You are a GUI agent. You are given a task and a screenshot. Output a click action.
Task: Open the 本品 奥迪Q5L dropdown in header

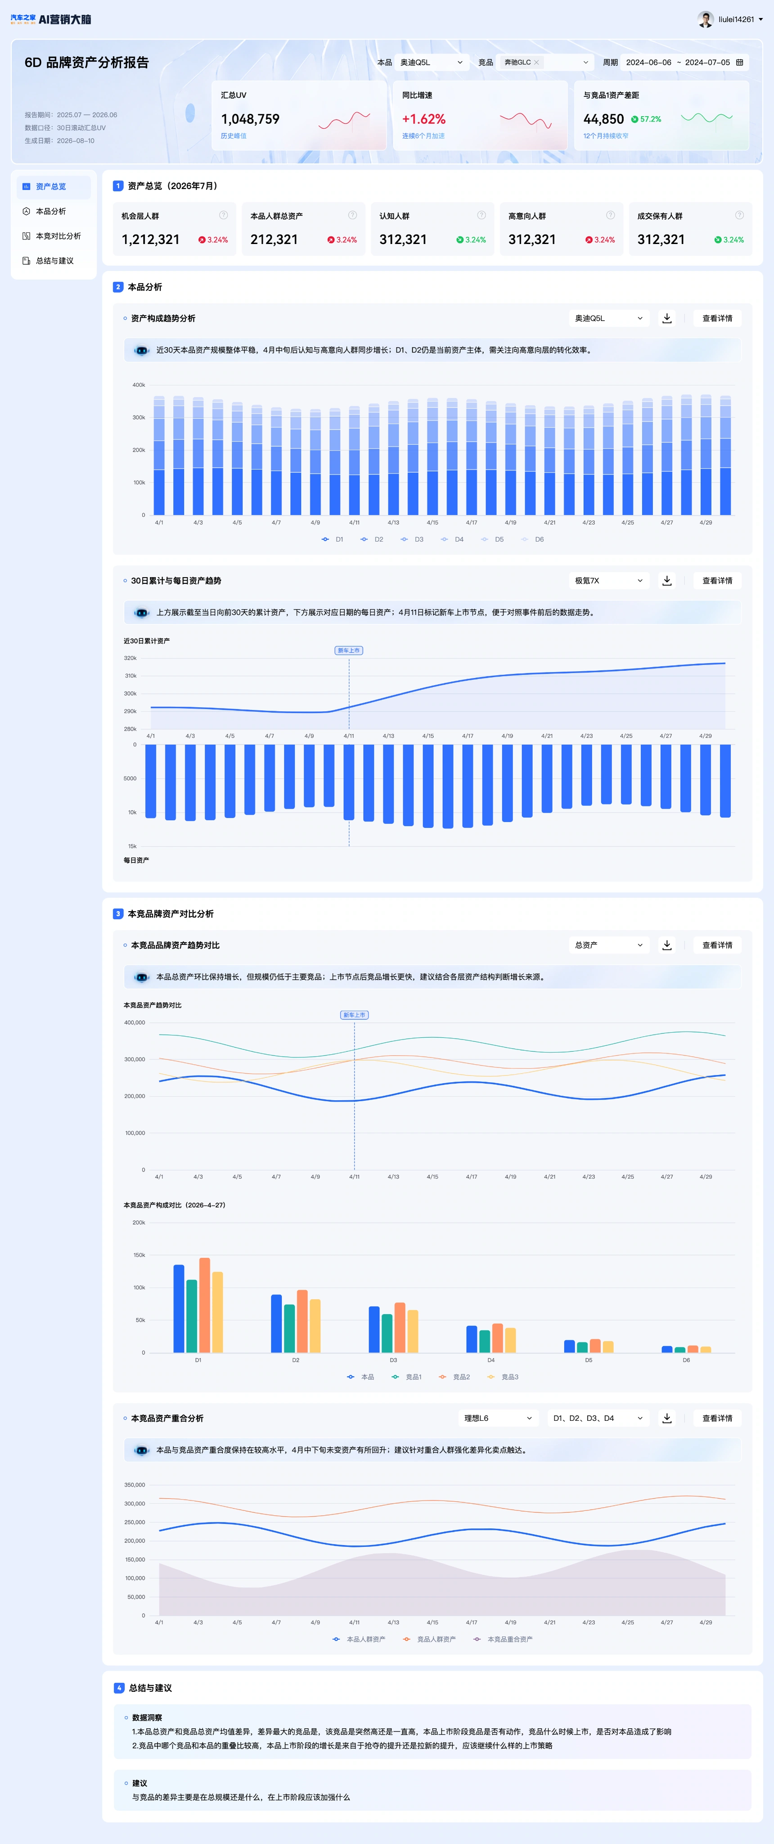pyautogui.click(x=432, y=62)
